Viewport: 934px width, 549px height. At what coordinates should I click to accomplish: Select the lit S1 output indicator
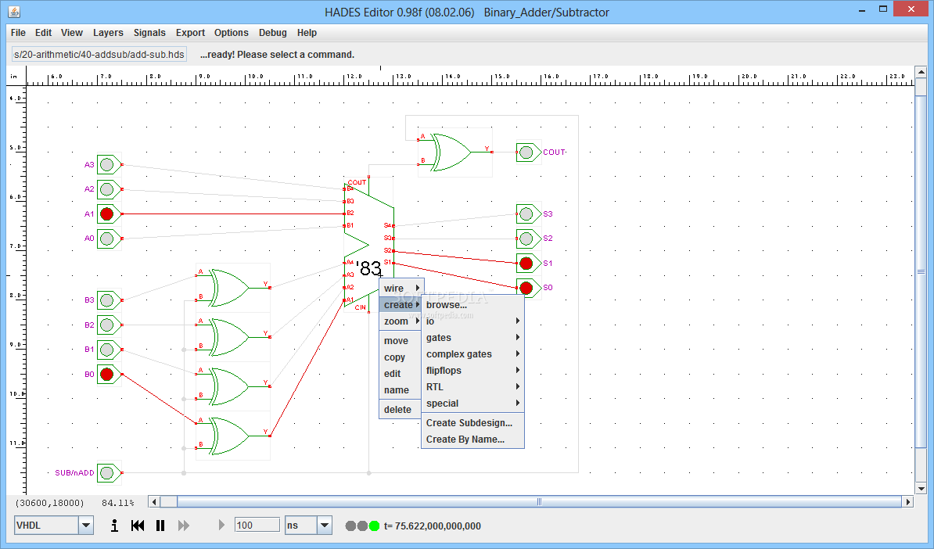(526, 264)
